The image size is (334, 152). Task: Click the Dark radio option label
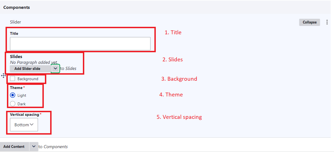pyautogui.click(x=21, y=104)
